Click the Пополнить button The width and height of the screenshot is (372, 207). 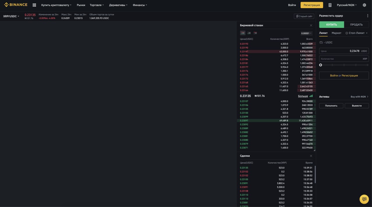pos(331,106)
